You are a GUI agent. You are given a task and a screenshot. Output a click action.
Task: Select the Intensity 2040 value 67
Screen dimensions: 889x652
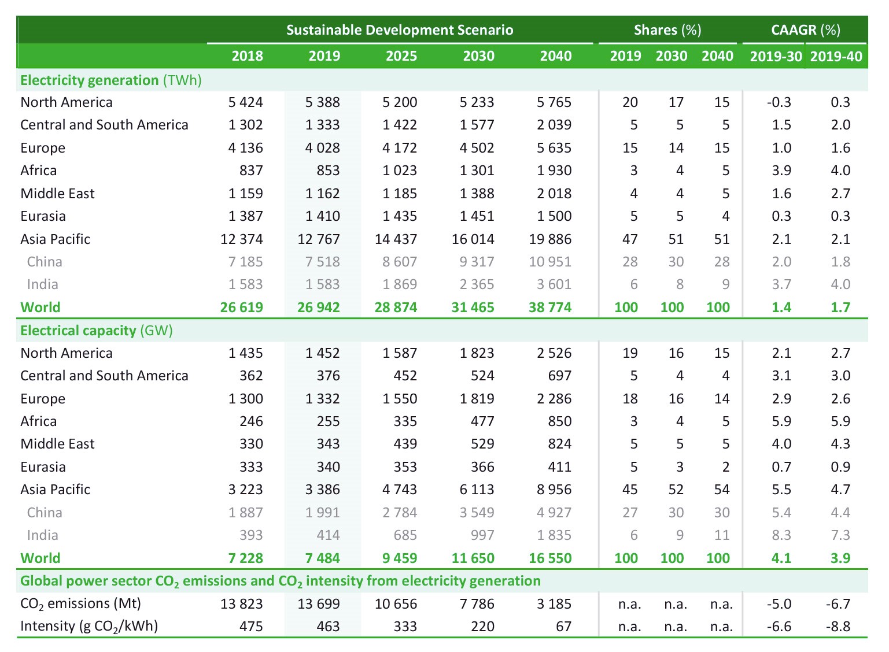pyautogui.click(x=563, y=627)
